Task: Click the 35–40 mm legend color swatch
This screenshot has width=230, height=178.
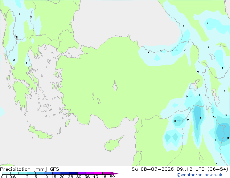Action: 90,173
